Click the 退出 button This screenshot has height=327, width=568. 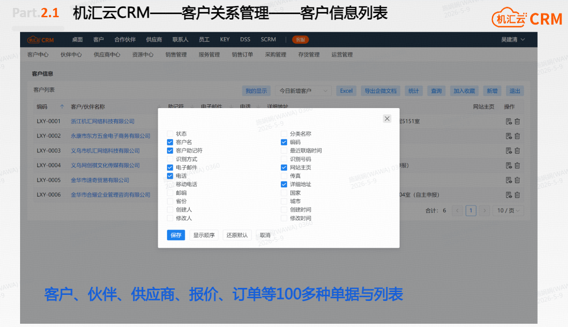[x=515, y=91]
